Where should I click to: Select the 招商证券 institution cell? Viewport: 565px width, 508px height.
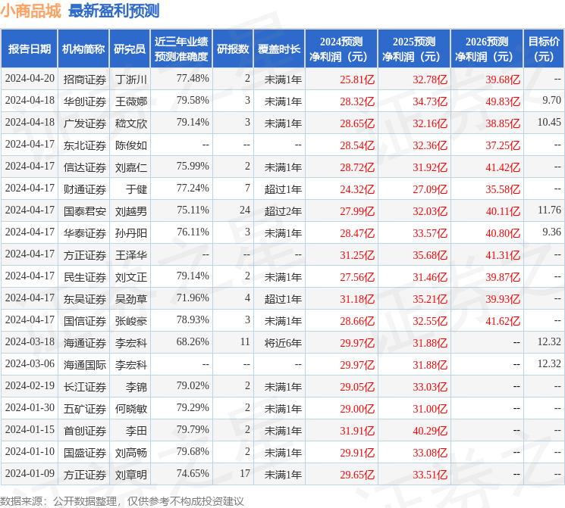(85, 79)
